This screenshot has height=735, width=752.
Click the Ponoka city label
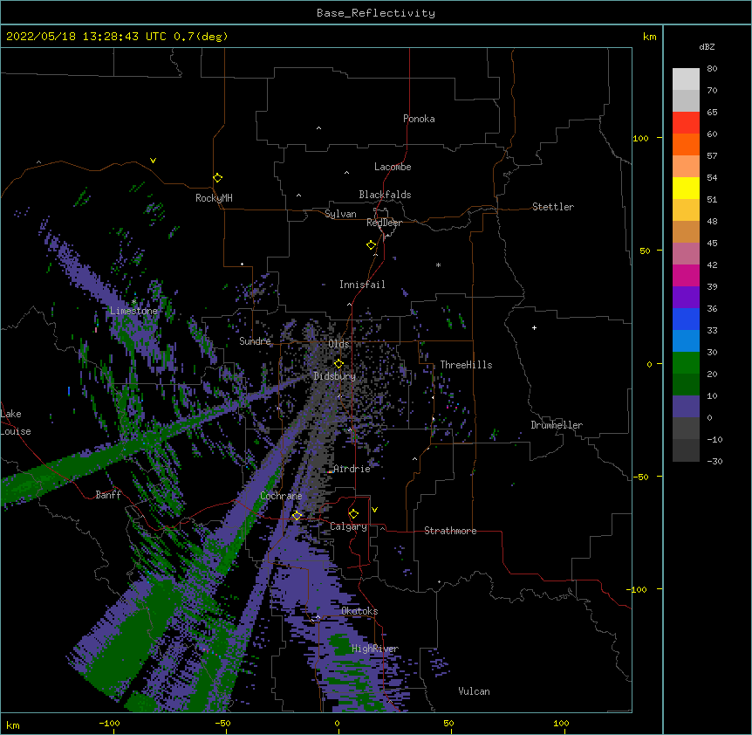pyautogui.click(x=419, y=119)
